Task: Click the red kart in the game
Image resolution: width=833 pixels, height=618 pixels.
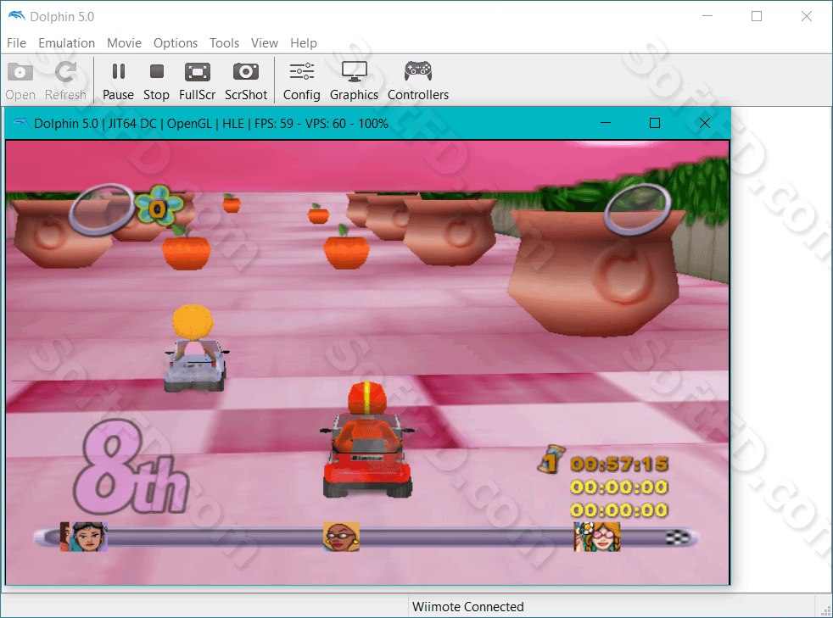Action: (367, 440)
